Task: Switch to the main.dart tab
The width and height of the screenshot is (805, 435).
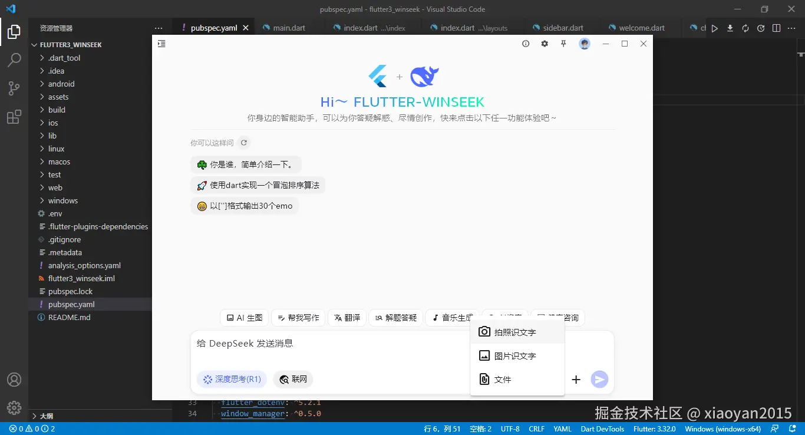Action: tap(289, 28)
